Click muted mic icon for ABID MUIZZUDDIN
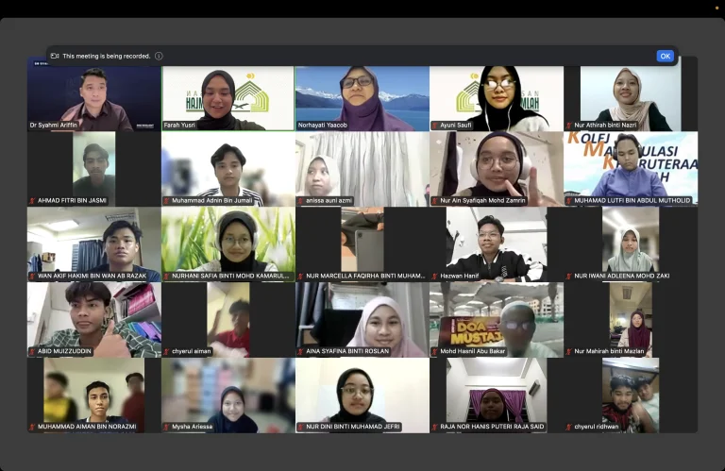Image resolution: width=725 pixels, height=471 pixels. click(33, 351)
